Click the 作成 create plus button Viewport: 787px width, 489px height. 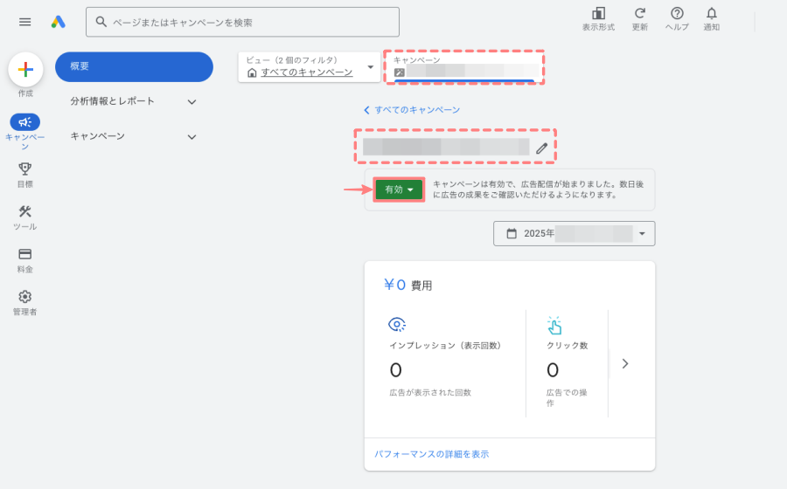pyautogui.click(x=25, y=69)
